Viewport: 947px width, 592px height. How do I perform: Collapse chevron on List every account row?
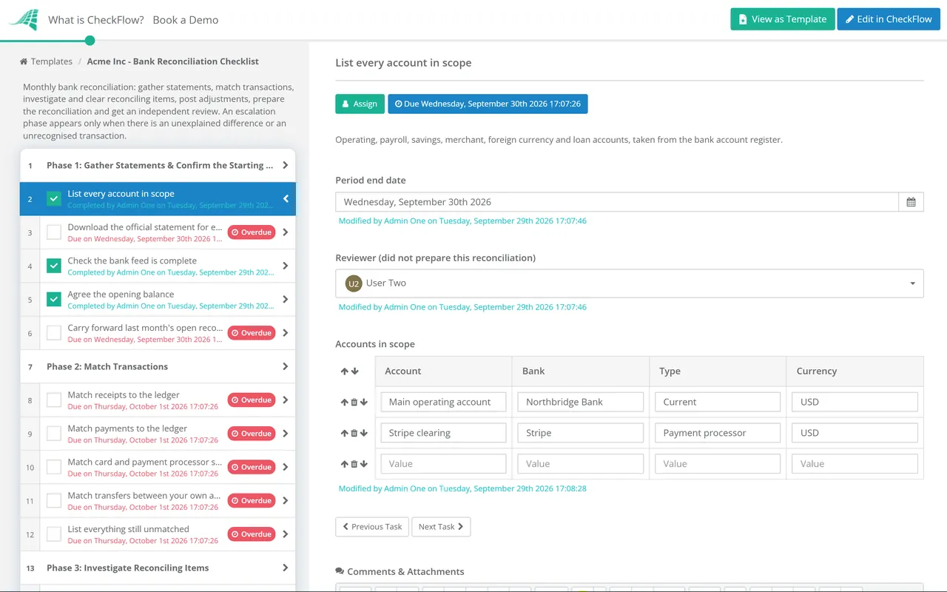click(x=286, y=199)
